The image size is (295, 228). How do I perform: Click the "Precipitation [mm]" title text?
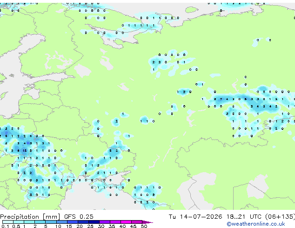point(30,217)
